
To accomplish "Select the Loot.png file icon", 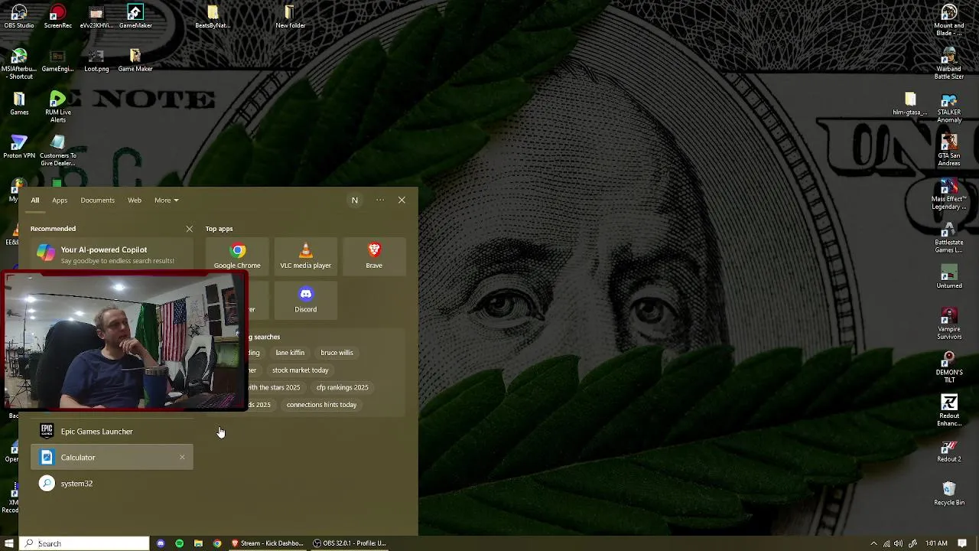I will click(x=96, y=60).
